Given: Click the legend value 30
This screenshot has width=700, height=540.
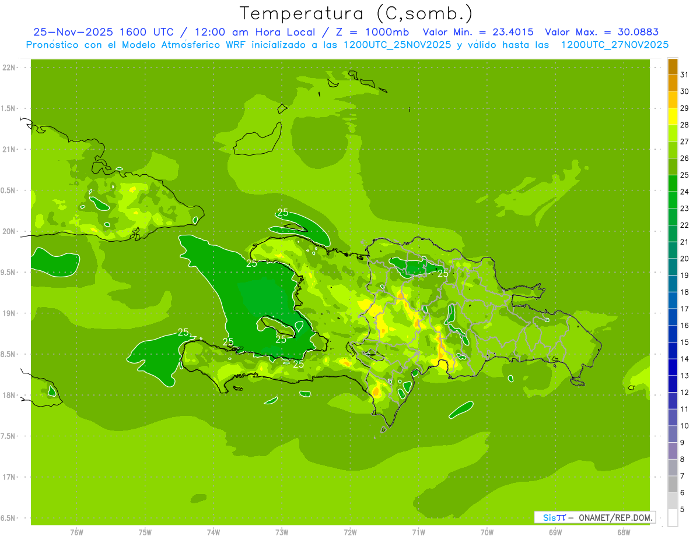Looking at the screenshot, I should click(684, 91).
